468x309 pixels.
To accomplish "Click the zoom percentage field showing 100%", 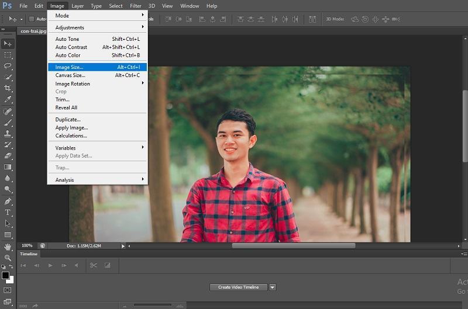I will pos(27,245).
